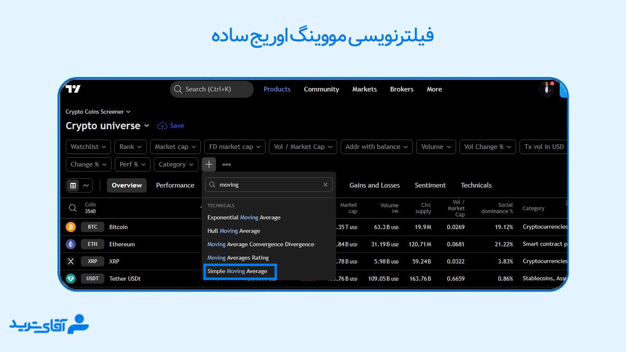The height and width of the screenshot is (352, 626).
Task: Open the ellipsis more-filters icon
Action: [226, 164]
